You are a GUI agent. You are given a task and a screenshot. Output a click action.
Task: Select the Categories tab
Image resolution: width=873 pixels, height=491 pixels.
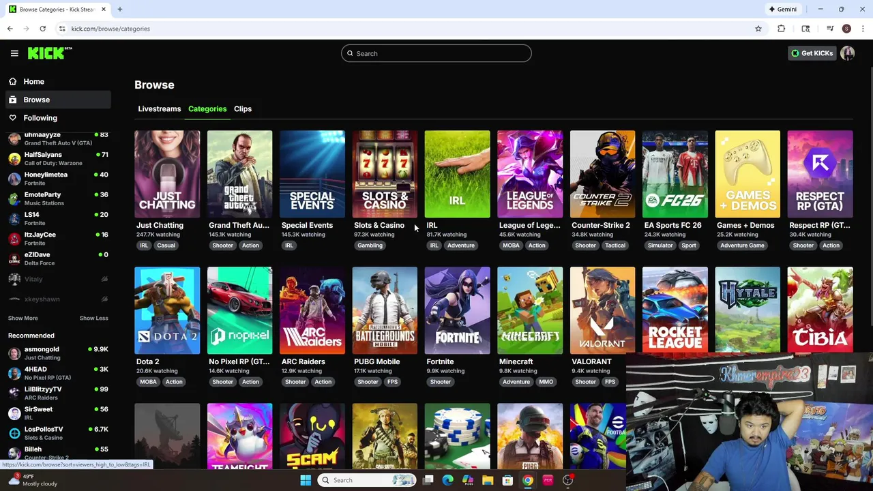click(x=207, y=109)
